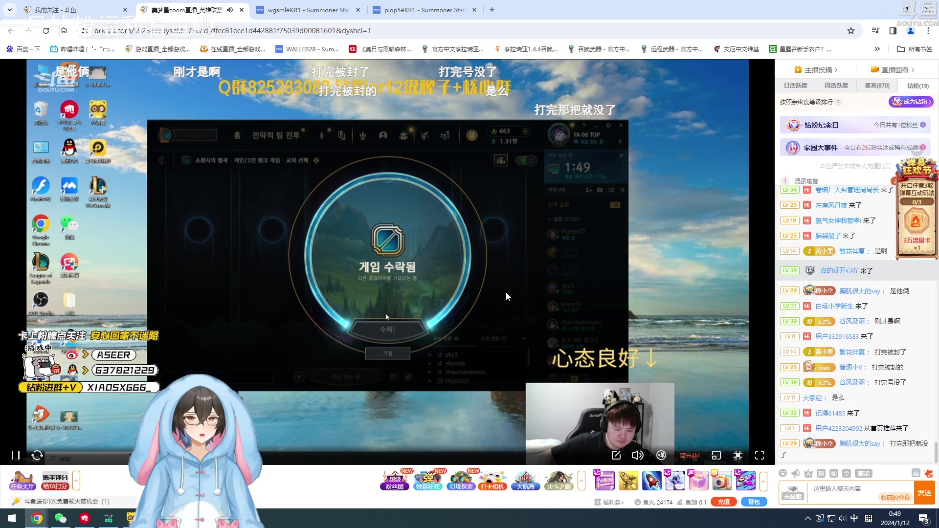Open 决斗之巅 activity icon
This screenshot has height=528, width=939.
point(559,480)
